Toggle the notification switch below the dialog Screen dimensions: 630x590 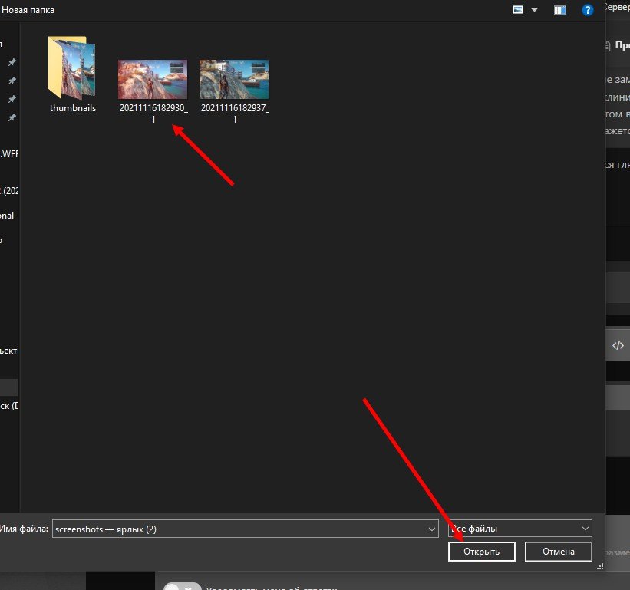pos(182,586)
